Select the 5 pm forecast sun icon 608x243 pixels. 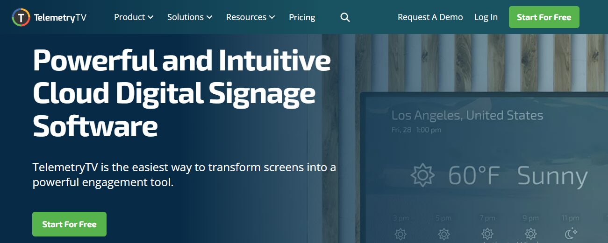[443, 233]
